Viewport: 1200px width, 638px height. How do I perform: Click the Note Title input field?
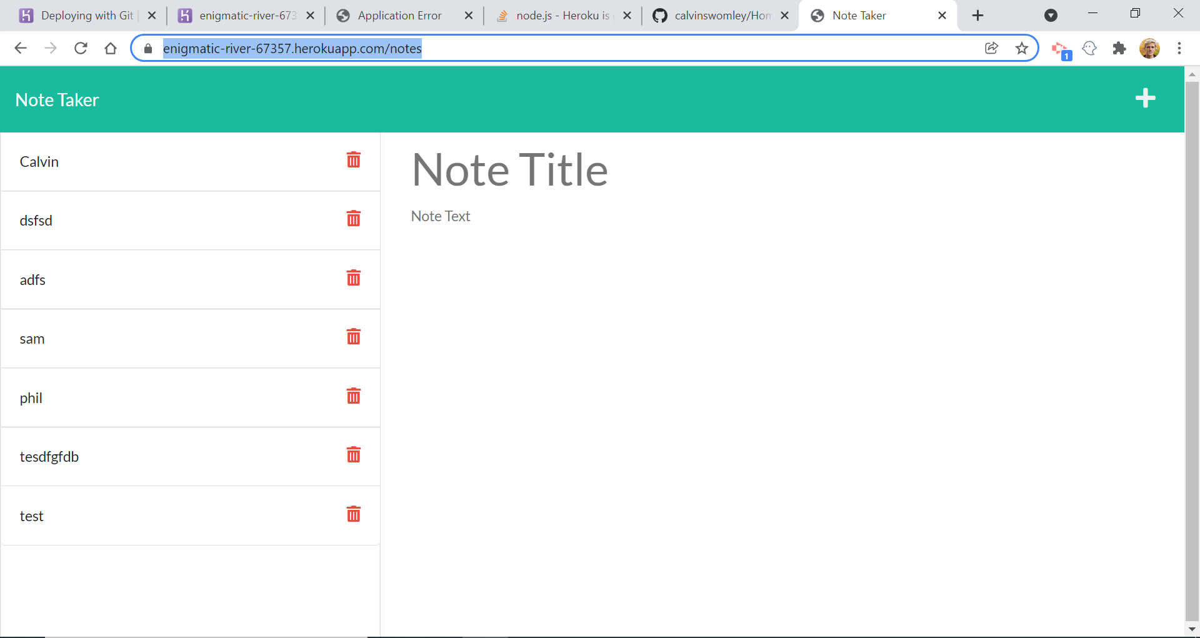[509, 169]
